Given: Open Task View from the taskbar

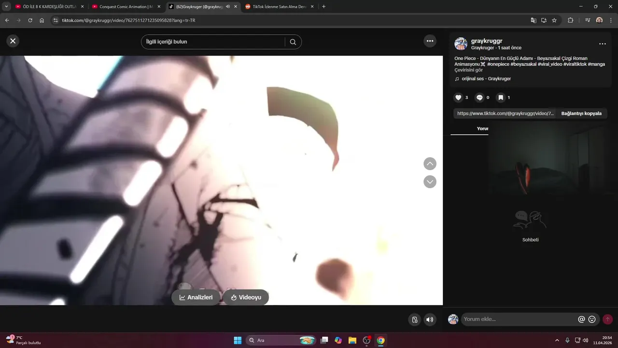Looking at the screenshot, I should click(x=324, y=340).
